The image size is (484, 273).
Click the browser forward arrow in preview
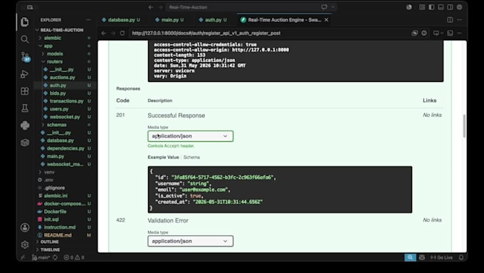(x=113, y=33)
